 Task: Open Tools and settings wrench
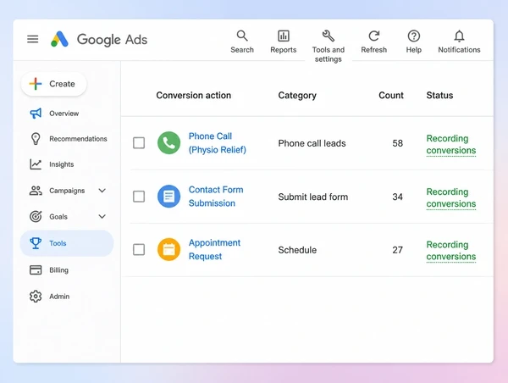[329, 36]
